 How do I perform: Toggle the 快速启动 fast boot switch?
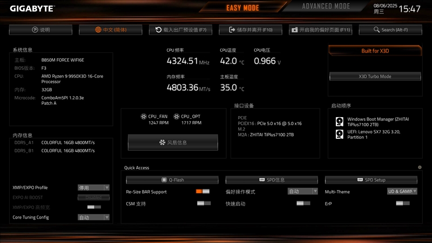click(x=303, y=204)
